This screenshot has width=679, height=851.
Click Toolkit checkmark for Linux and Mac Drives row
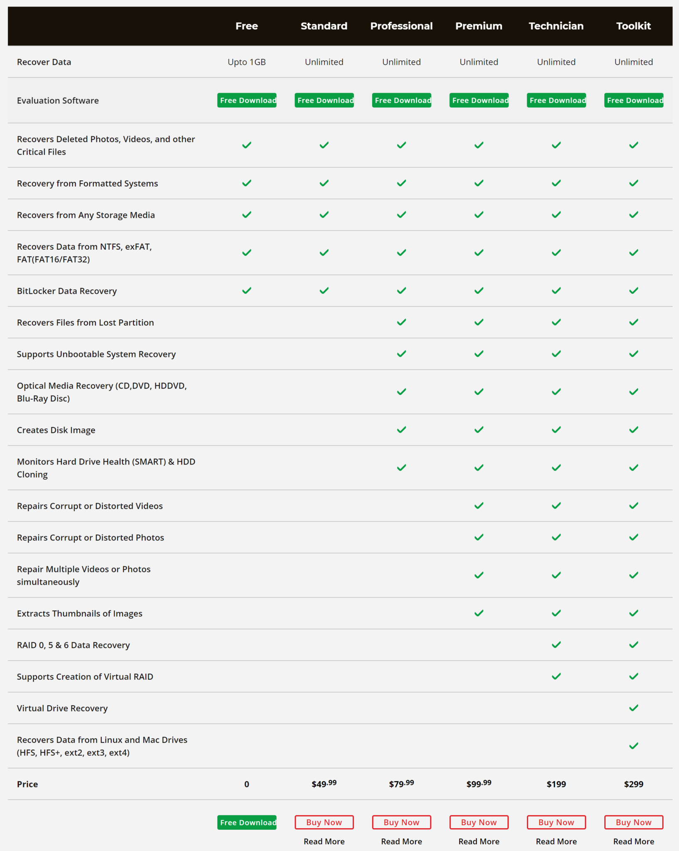(634, 746)
